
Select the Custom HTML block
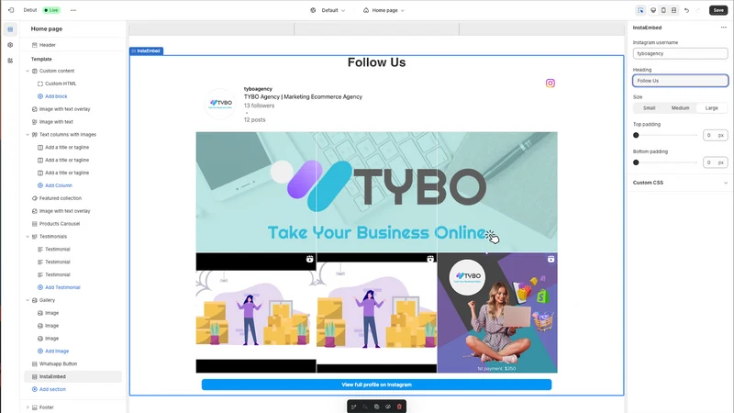coord(61,84)
